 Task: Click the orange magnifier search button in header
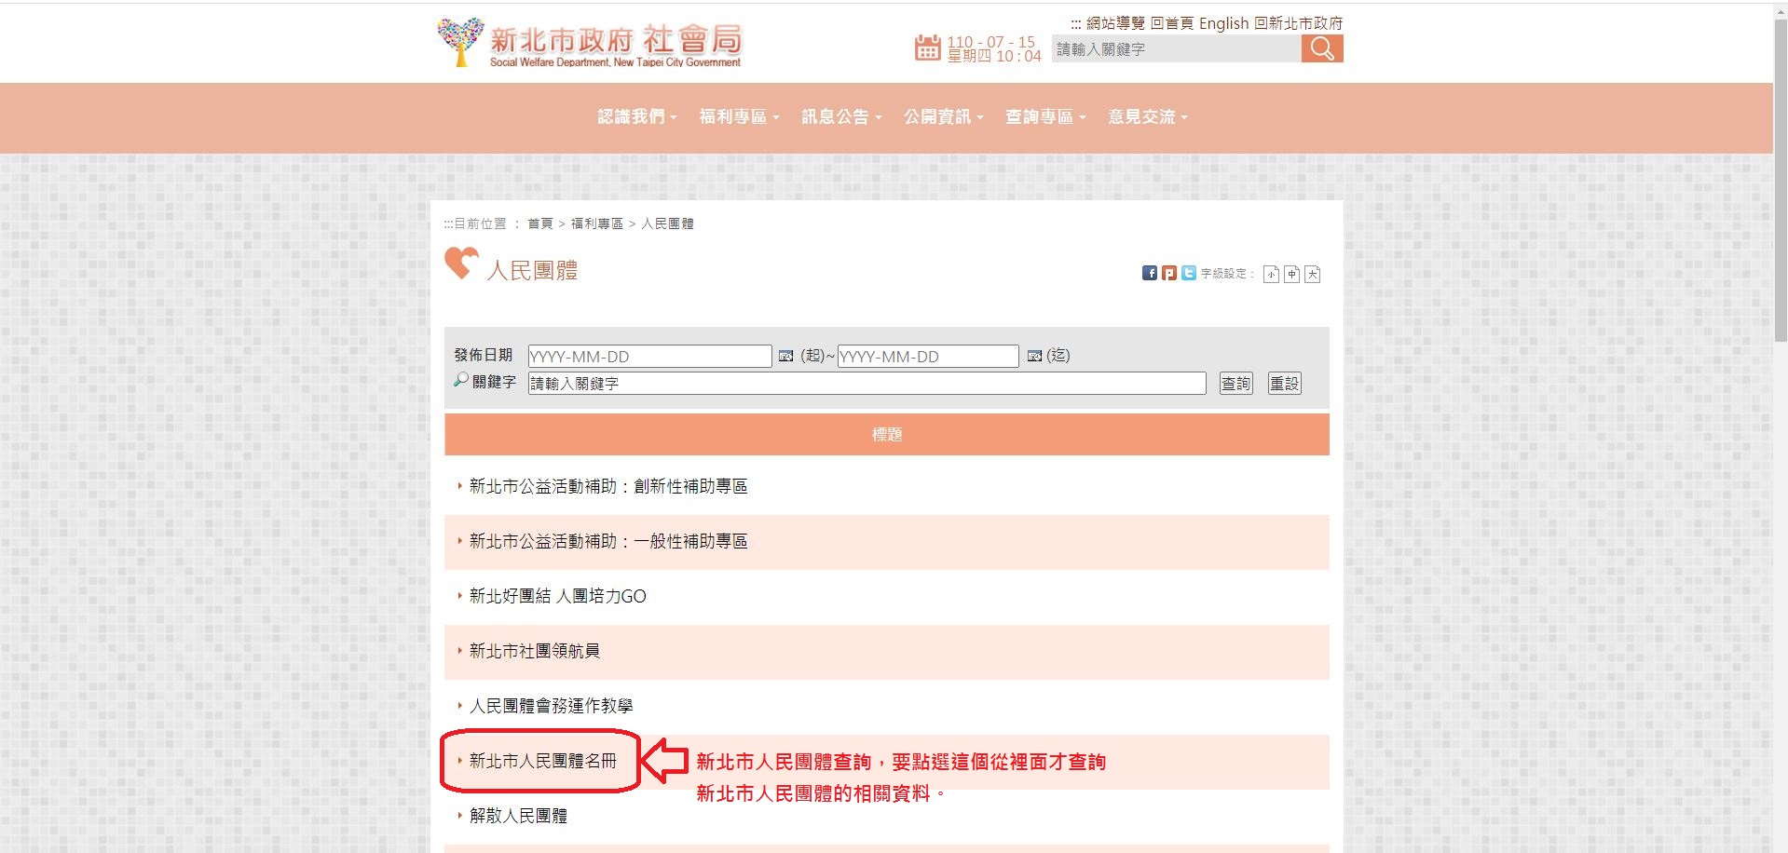[x=1321, y=48]
